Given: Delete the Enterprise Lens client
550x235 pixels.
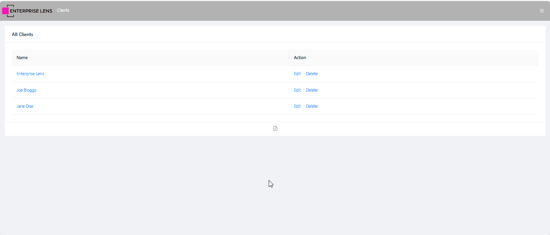Looking at the screenshot, I should pos(312,74).
